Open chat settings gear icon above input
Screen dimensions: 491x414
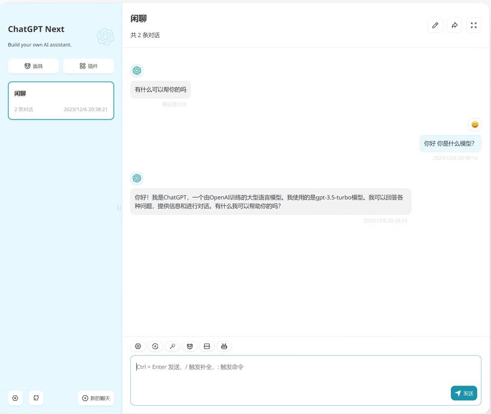(138, 346)
